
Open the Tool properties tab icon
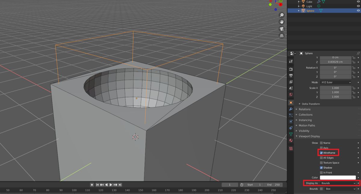pyautogui.click(x=291, y=61)
